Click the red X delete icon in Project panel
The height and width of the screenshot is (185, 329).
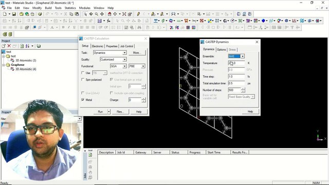(x=9, y=46)
